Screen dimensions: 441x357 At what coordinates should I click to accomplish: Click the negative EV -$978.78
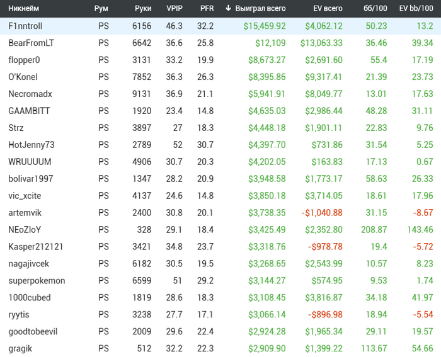click(x=325, y=247)
